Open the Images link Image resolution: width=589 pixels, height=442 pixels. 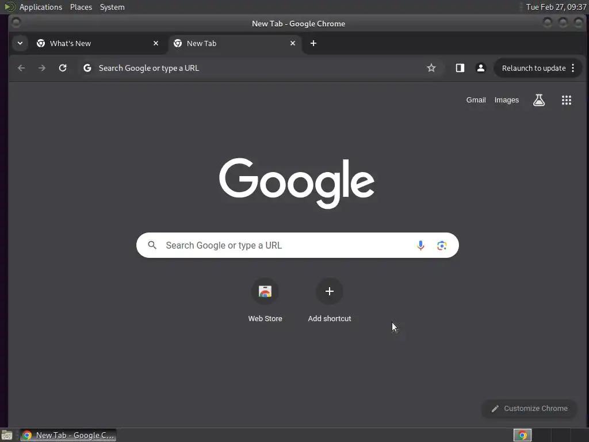pyautogui.click(x=506, y=100)
